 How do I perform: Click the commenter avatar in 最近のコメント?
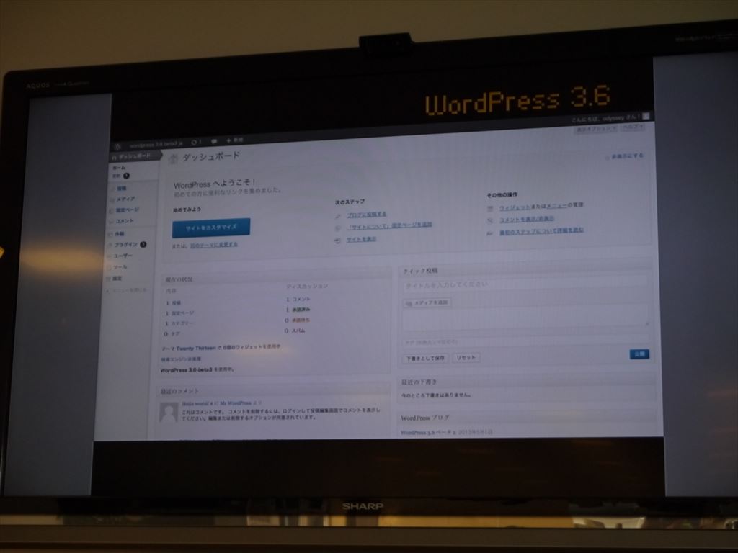(x=169, y=413)
